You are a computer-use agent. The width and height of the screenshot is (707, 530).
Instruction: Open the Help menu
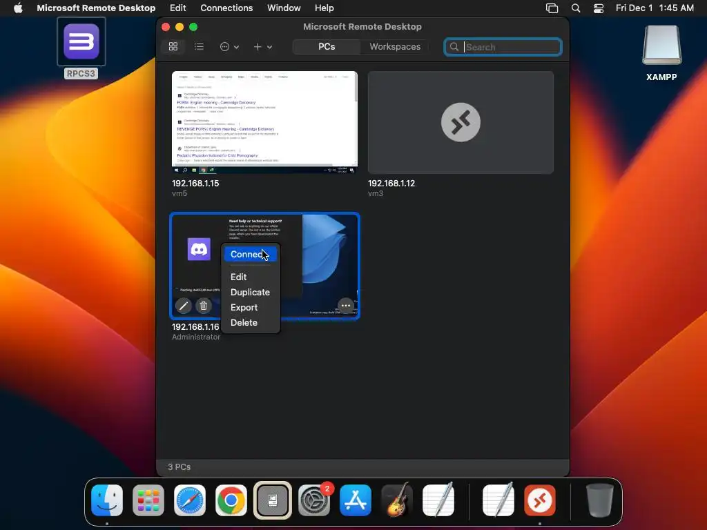325,8
